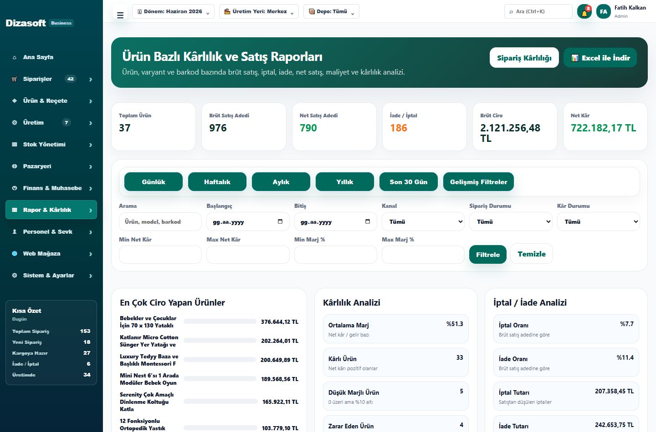
Task: Open the Başlangıç date calendar icon
Action: (280, 221)
